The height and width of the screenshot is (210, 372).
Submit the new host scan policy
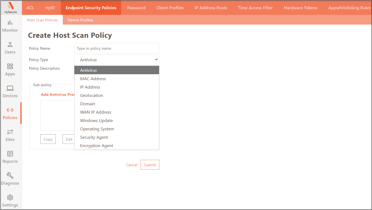(150, 164)
